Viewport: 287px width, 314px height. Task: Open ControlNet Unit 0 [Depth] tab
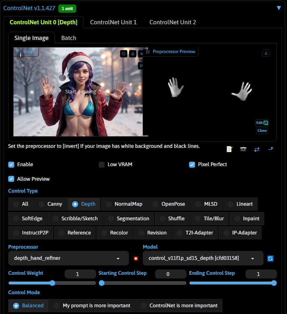(x=43, y=22)
